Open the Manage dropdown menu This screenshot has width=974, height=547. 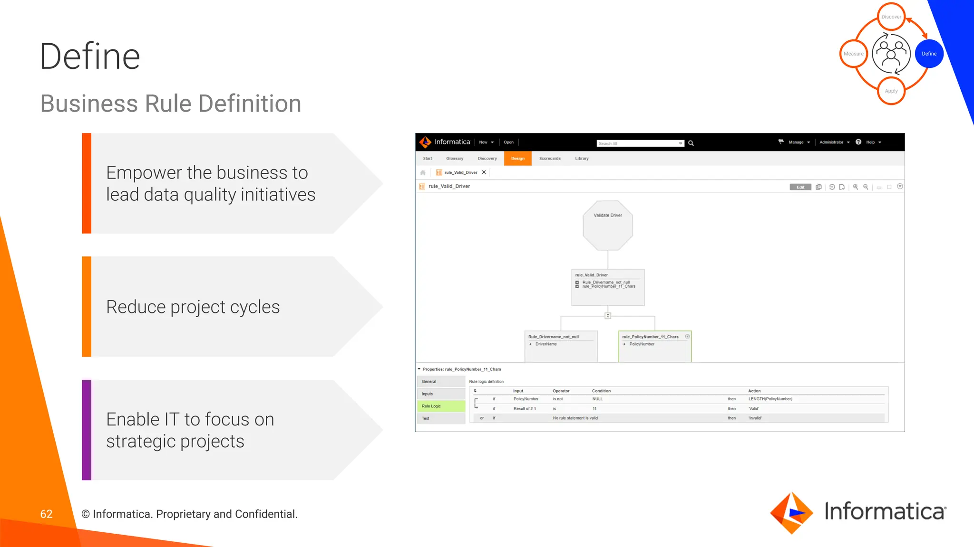click(799, 142)
